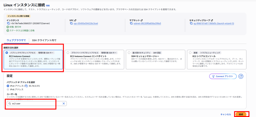Select EC2 Instance Connect radio option

point(7,53)
